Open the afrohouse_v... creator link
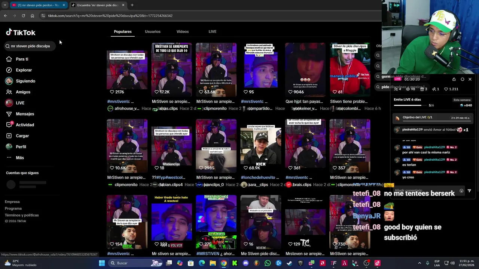479x269 pixels. tap(127, 108)
